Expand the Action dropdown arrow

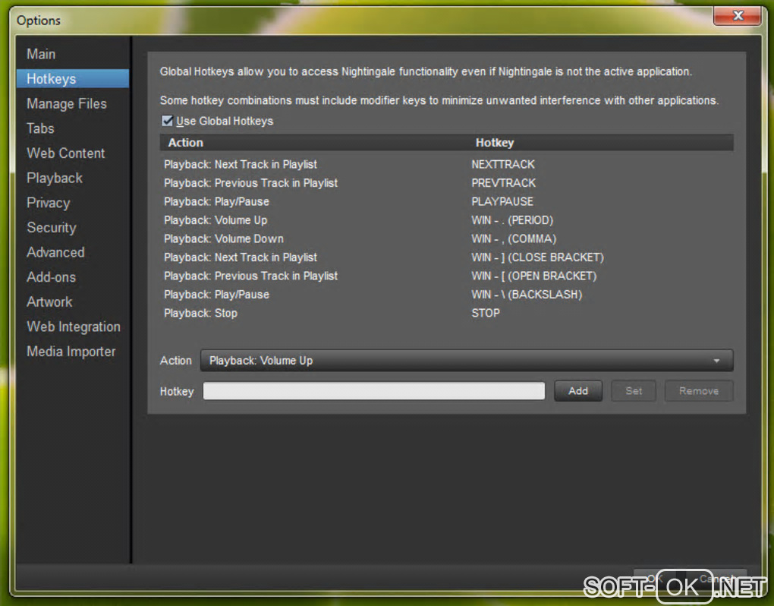click(x=716, y=361)
